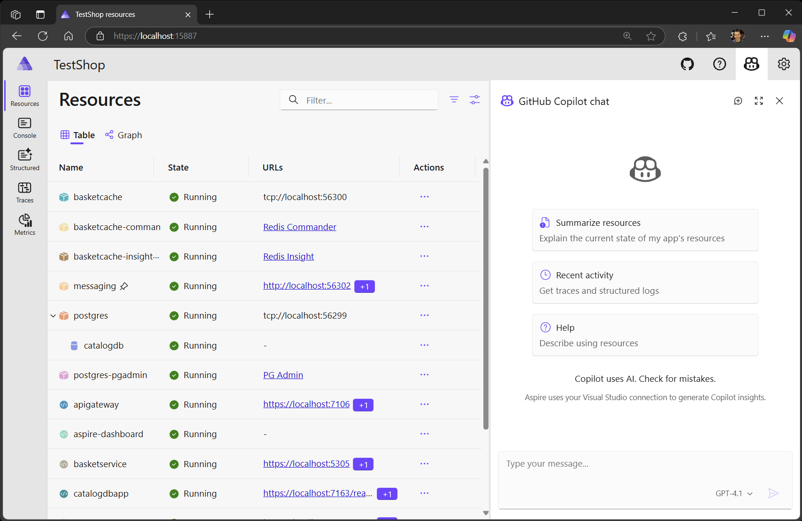Open dashboard settings gear
This screenshot has height=521, width=802.
pos(783,64)
